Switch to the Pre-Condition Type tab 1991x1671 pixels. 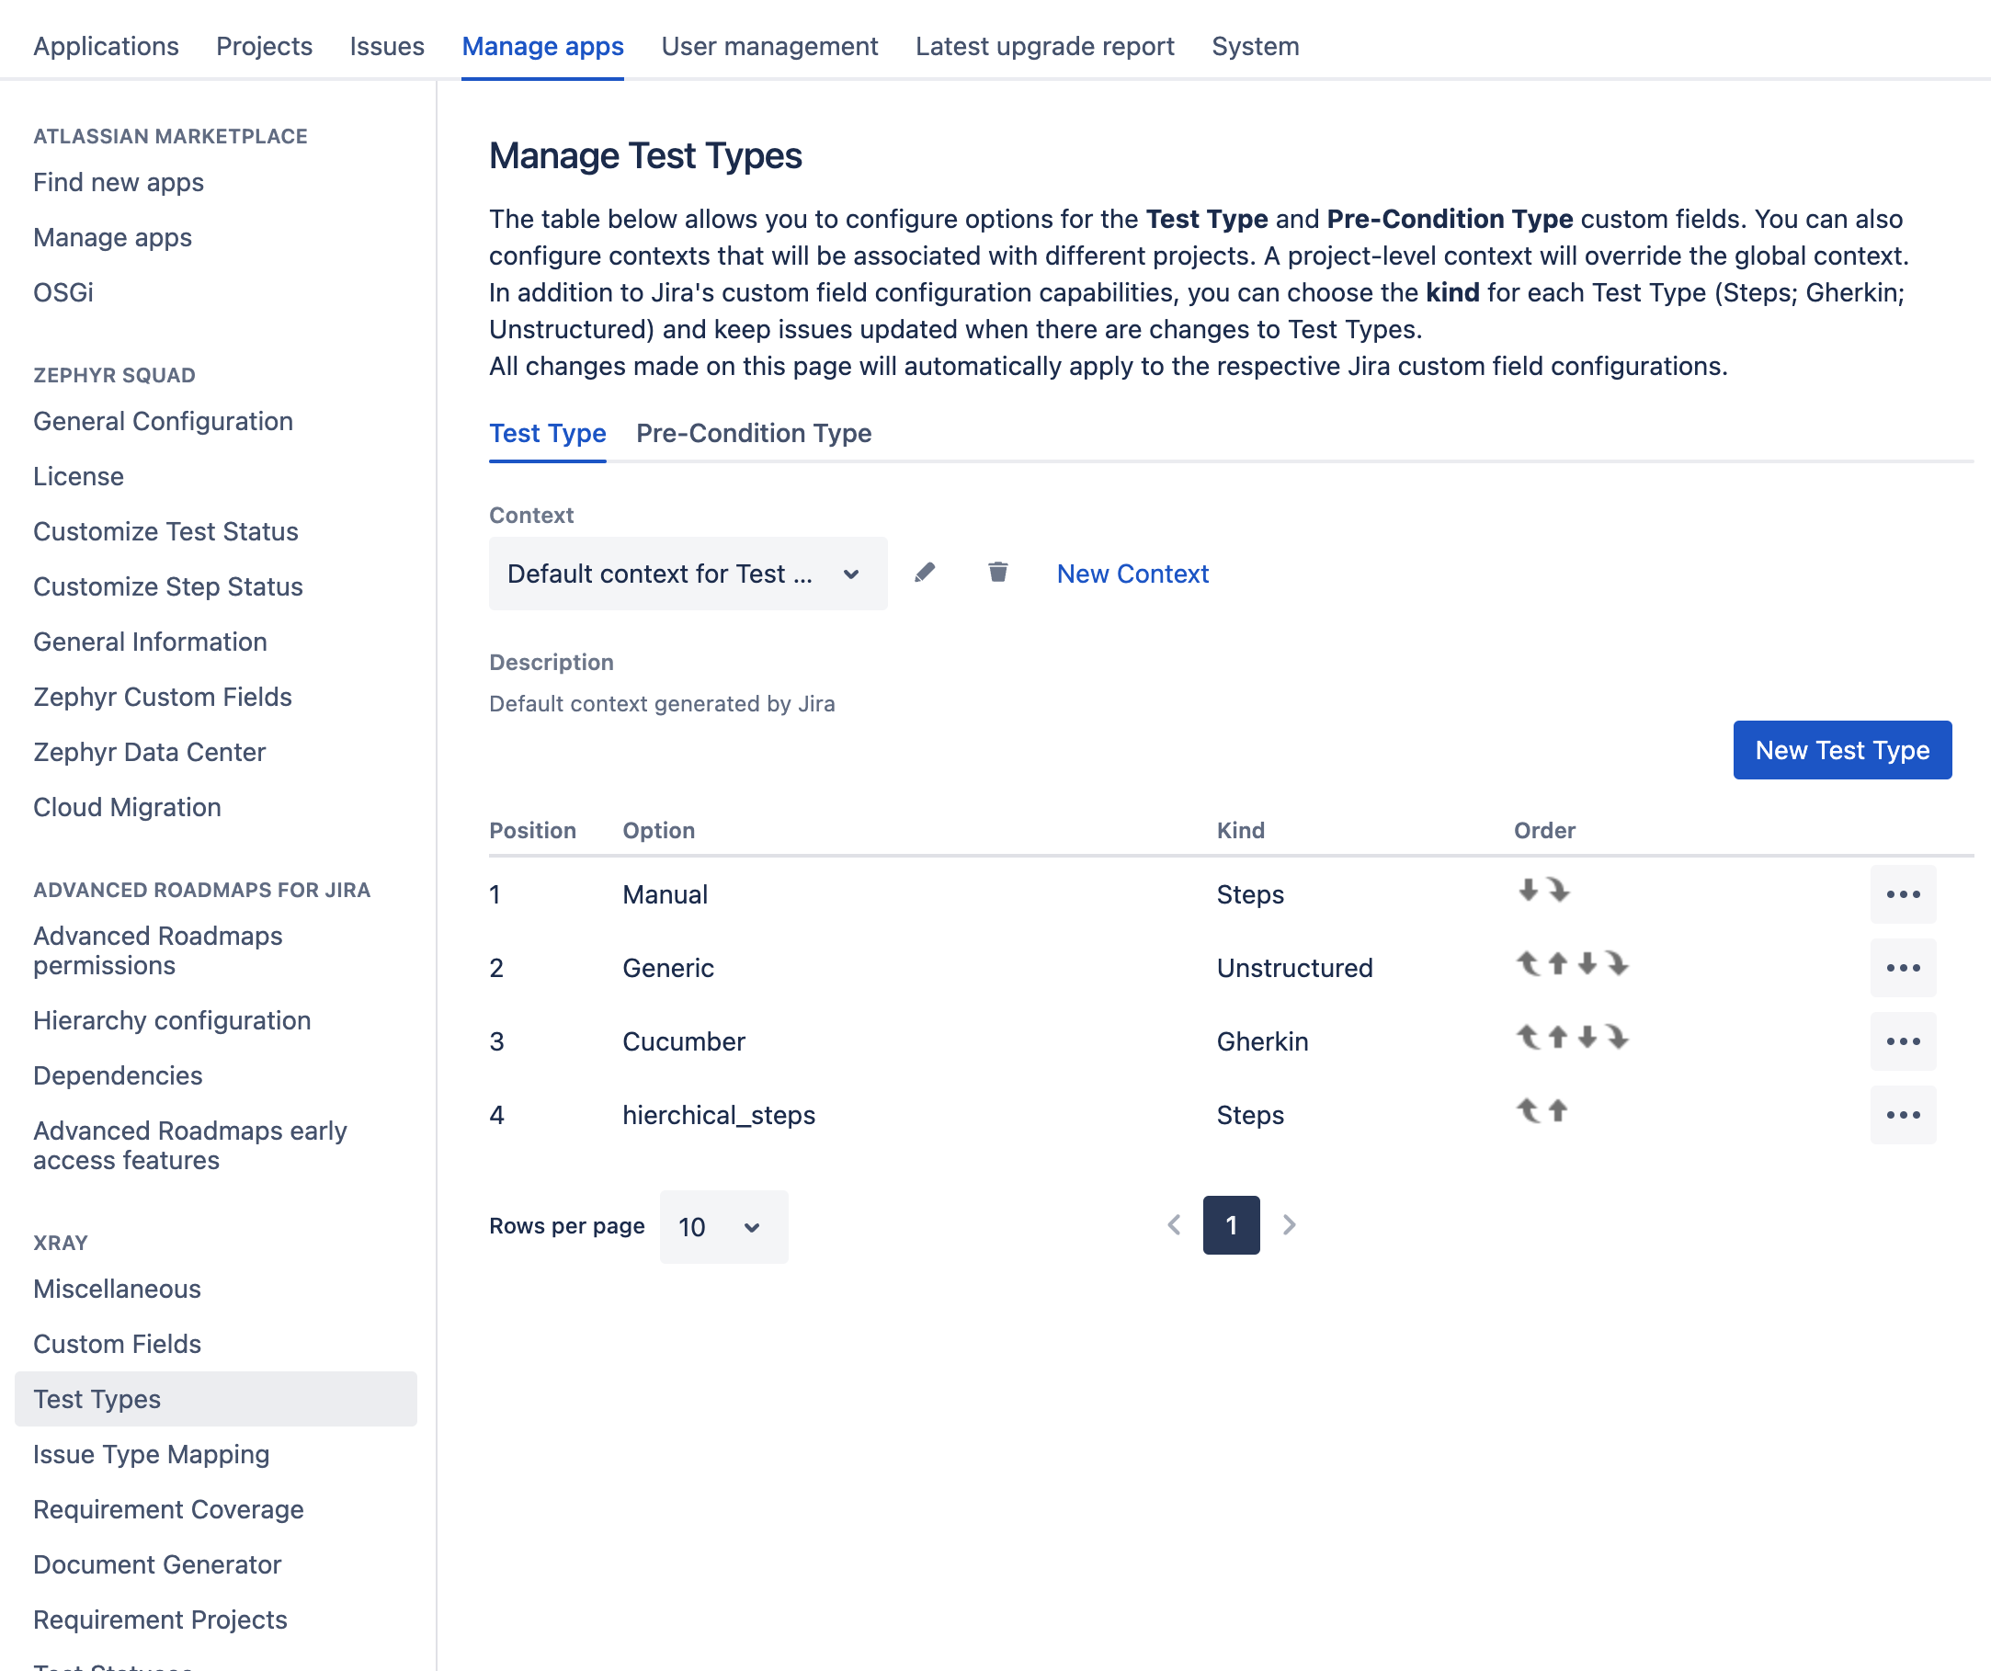[x=753, y=433]
